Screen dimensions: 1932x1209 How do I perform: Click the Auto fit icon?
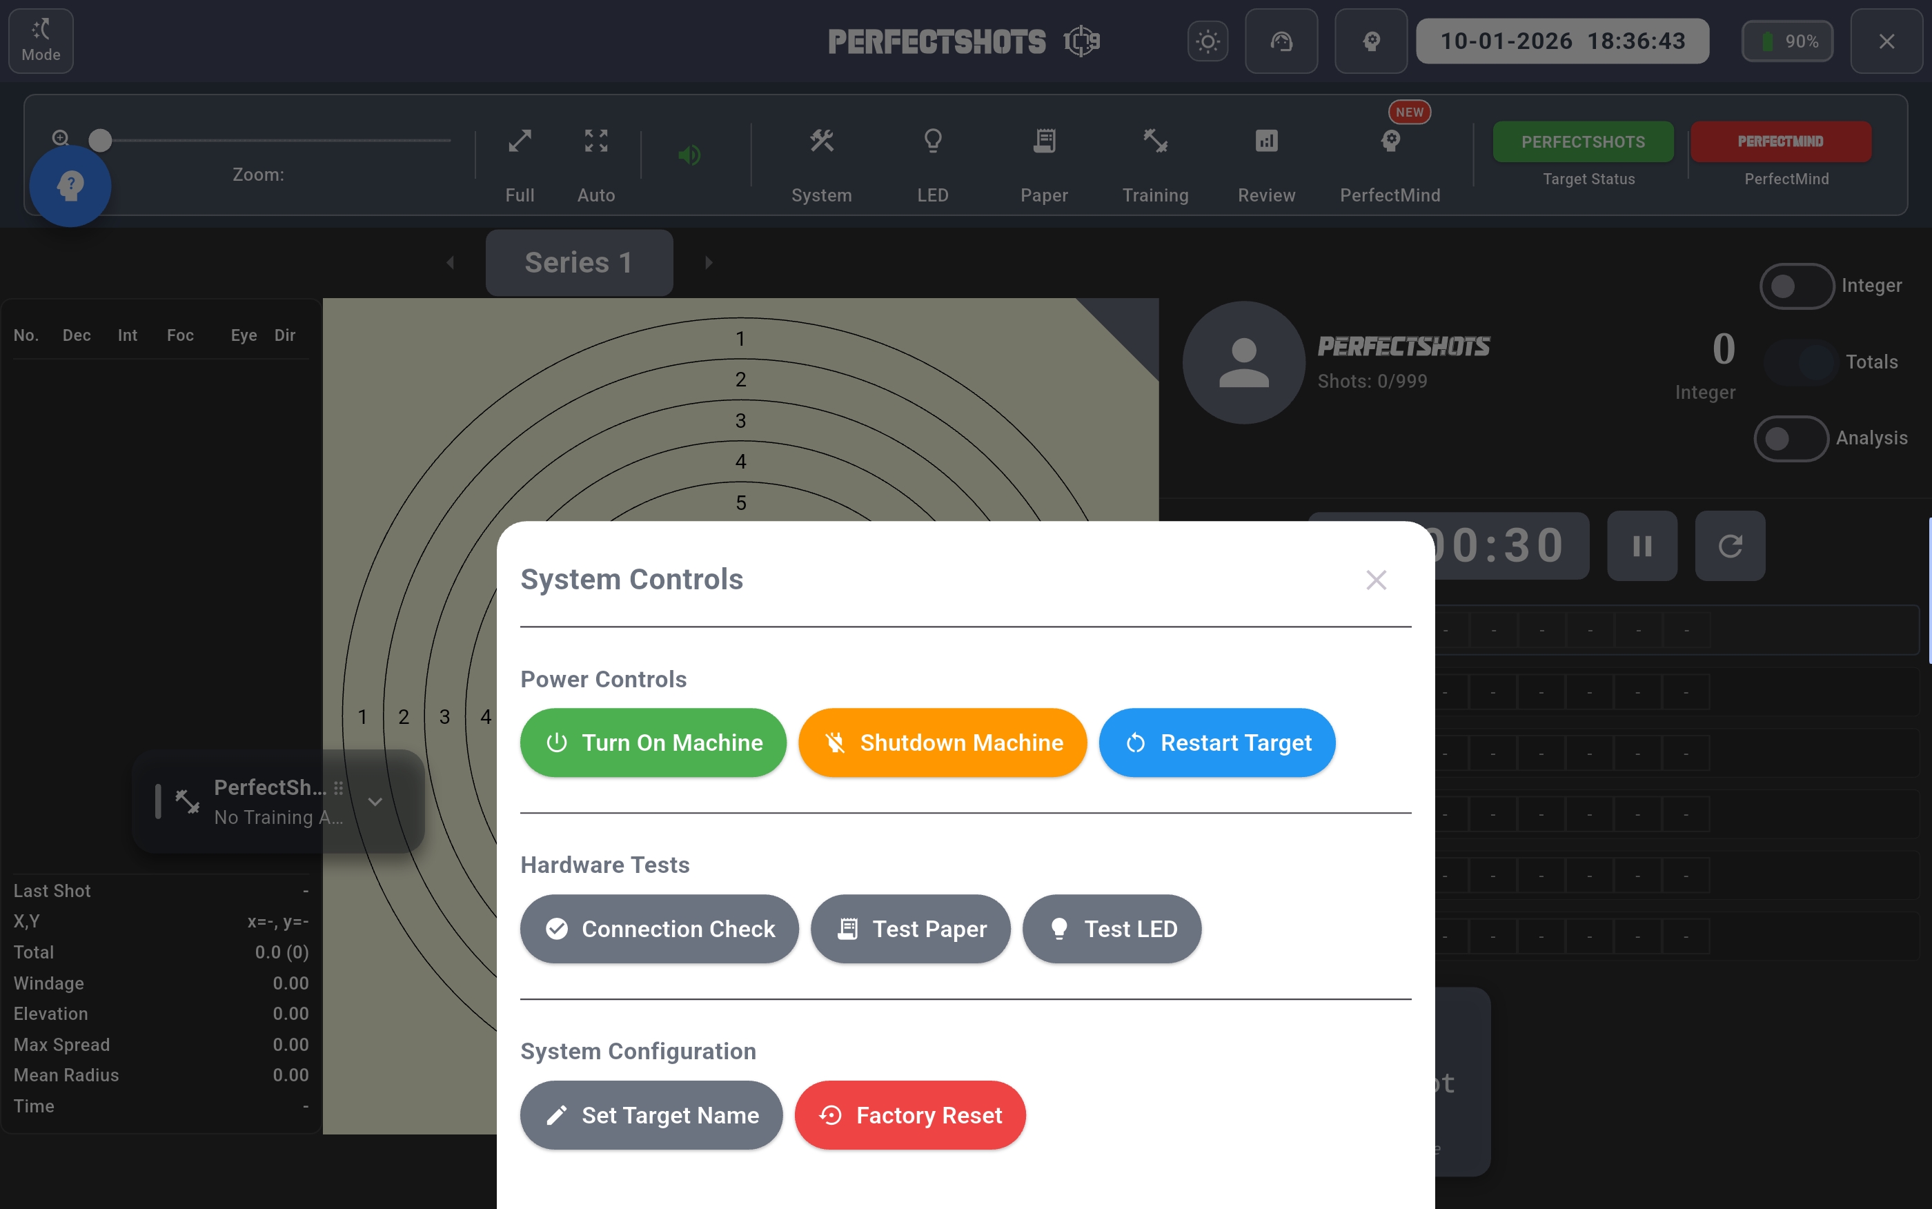click(x=595, y=142)
